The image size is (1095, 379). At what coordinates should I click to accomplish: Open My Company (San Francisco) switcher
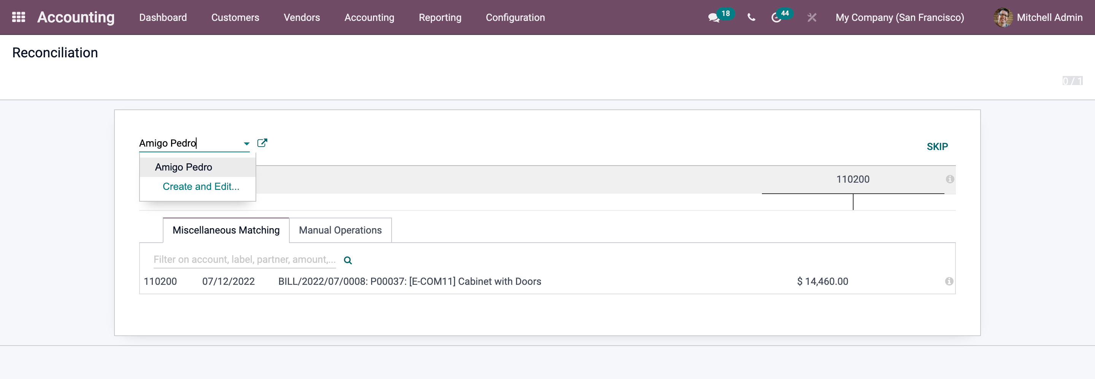(x=900, y=18)
